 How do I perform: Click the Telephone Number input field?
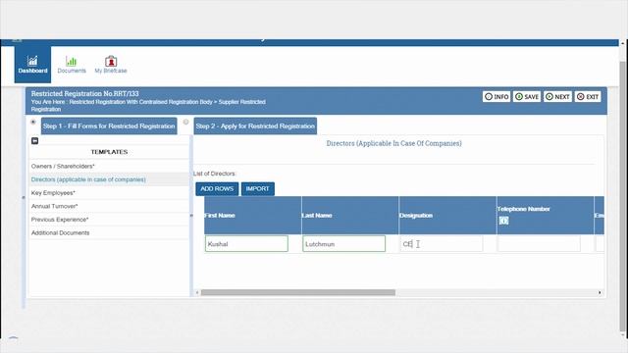pos(539,244)
